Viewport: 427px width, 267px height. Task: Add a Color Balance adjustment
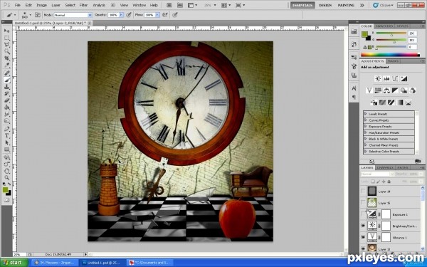tap(386, 90)
